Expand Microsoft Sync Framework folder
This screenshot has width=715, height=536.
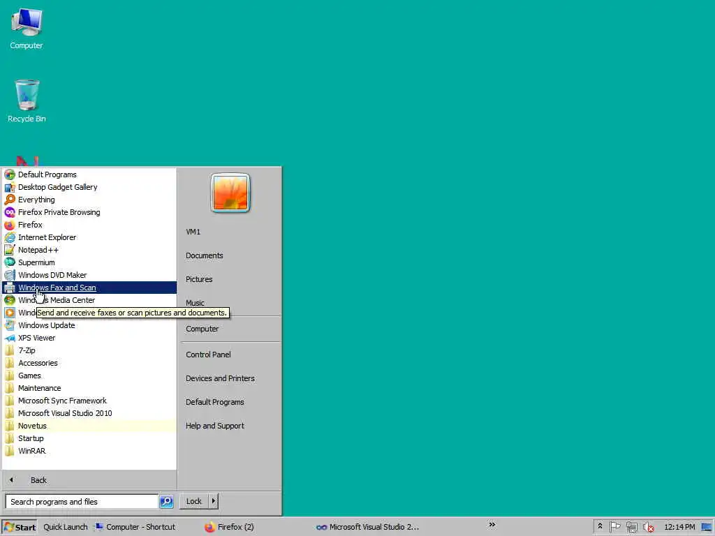tap(89, 401)
